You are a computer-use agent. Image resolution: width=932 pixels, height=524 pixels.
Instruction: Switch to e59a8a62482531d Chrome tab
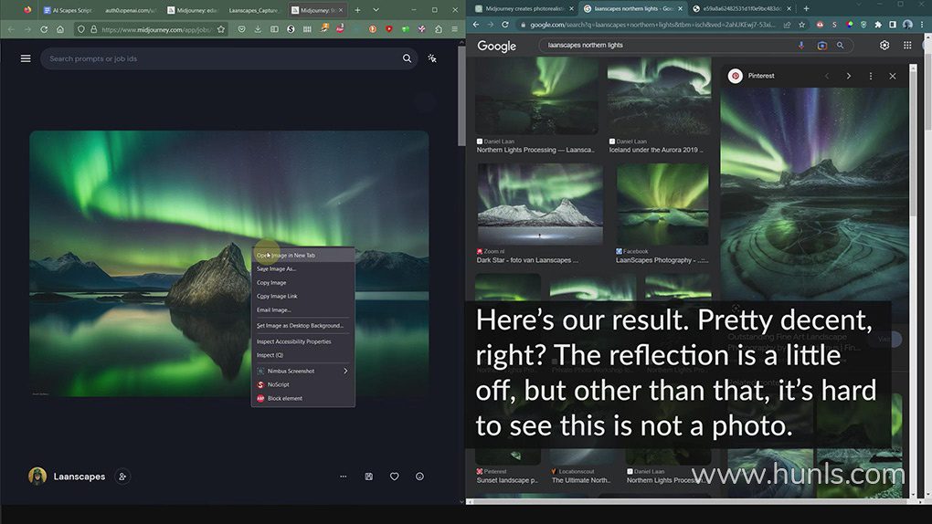coord(742,8)
